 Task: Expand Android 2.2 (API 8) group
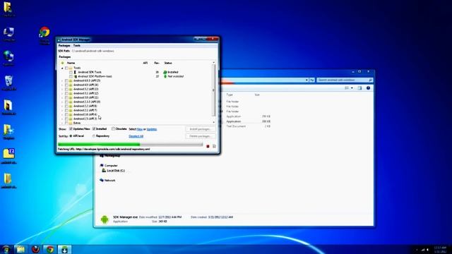pyautogui.click(x=62, y=106)
